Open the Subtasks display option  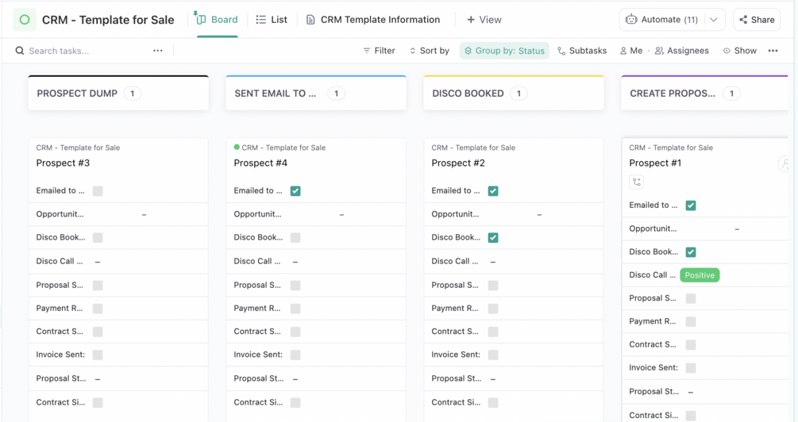(582, 51)
